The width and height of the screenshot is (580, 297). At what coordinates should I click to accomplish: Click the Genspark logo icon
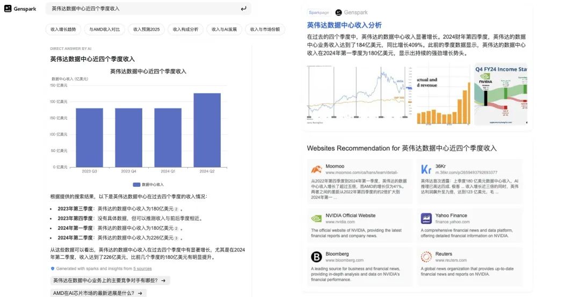pyautogui.click(x=8, y=9)
